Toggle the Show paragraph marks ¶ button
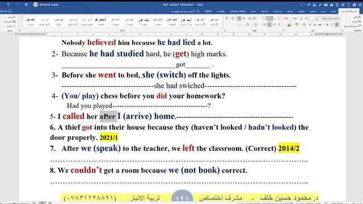The image size is (363, 204). (x=227, y=18)
